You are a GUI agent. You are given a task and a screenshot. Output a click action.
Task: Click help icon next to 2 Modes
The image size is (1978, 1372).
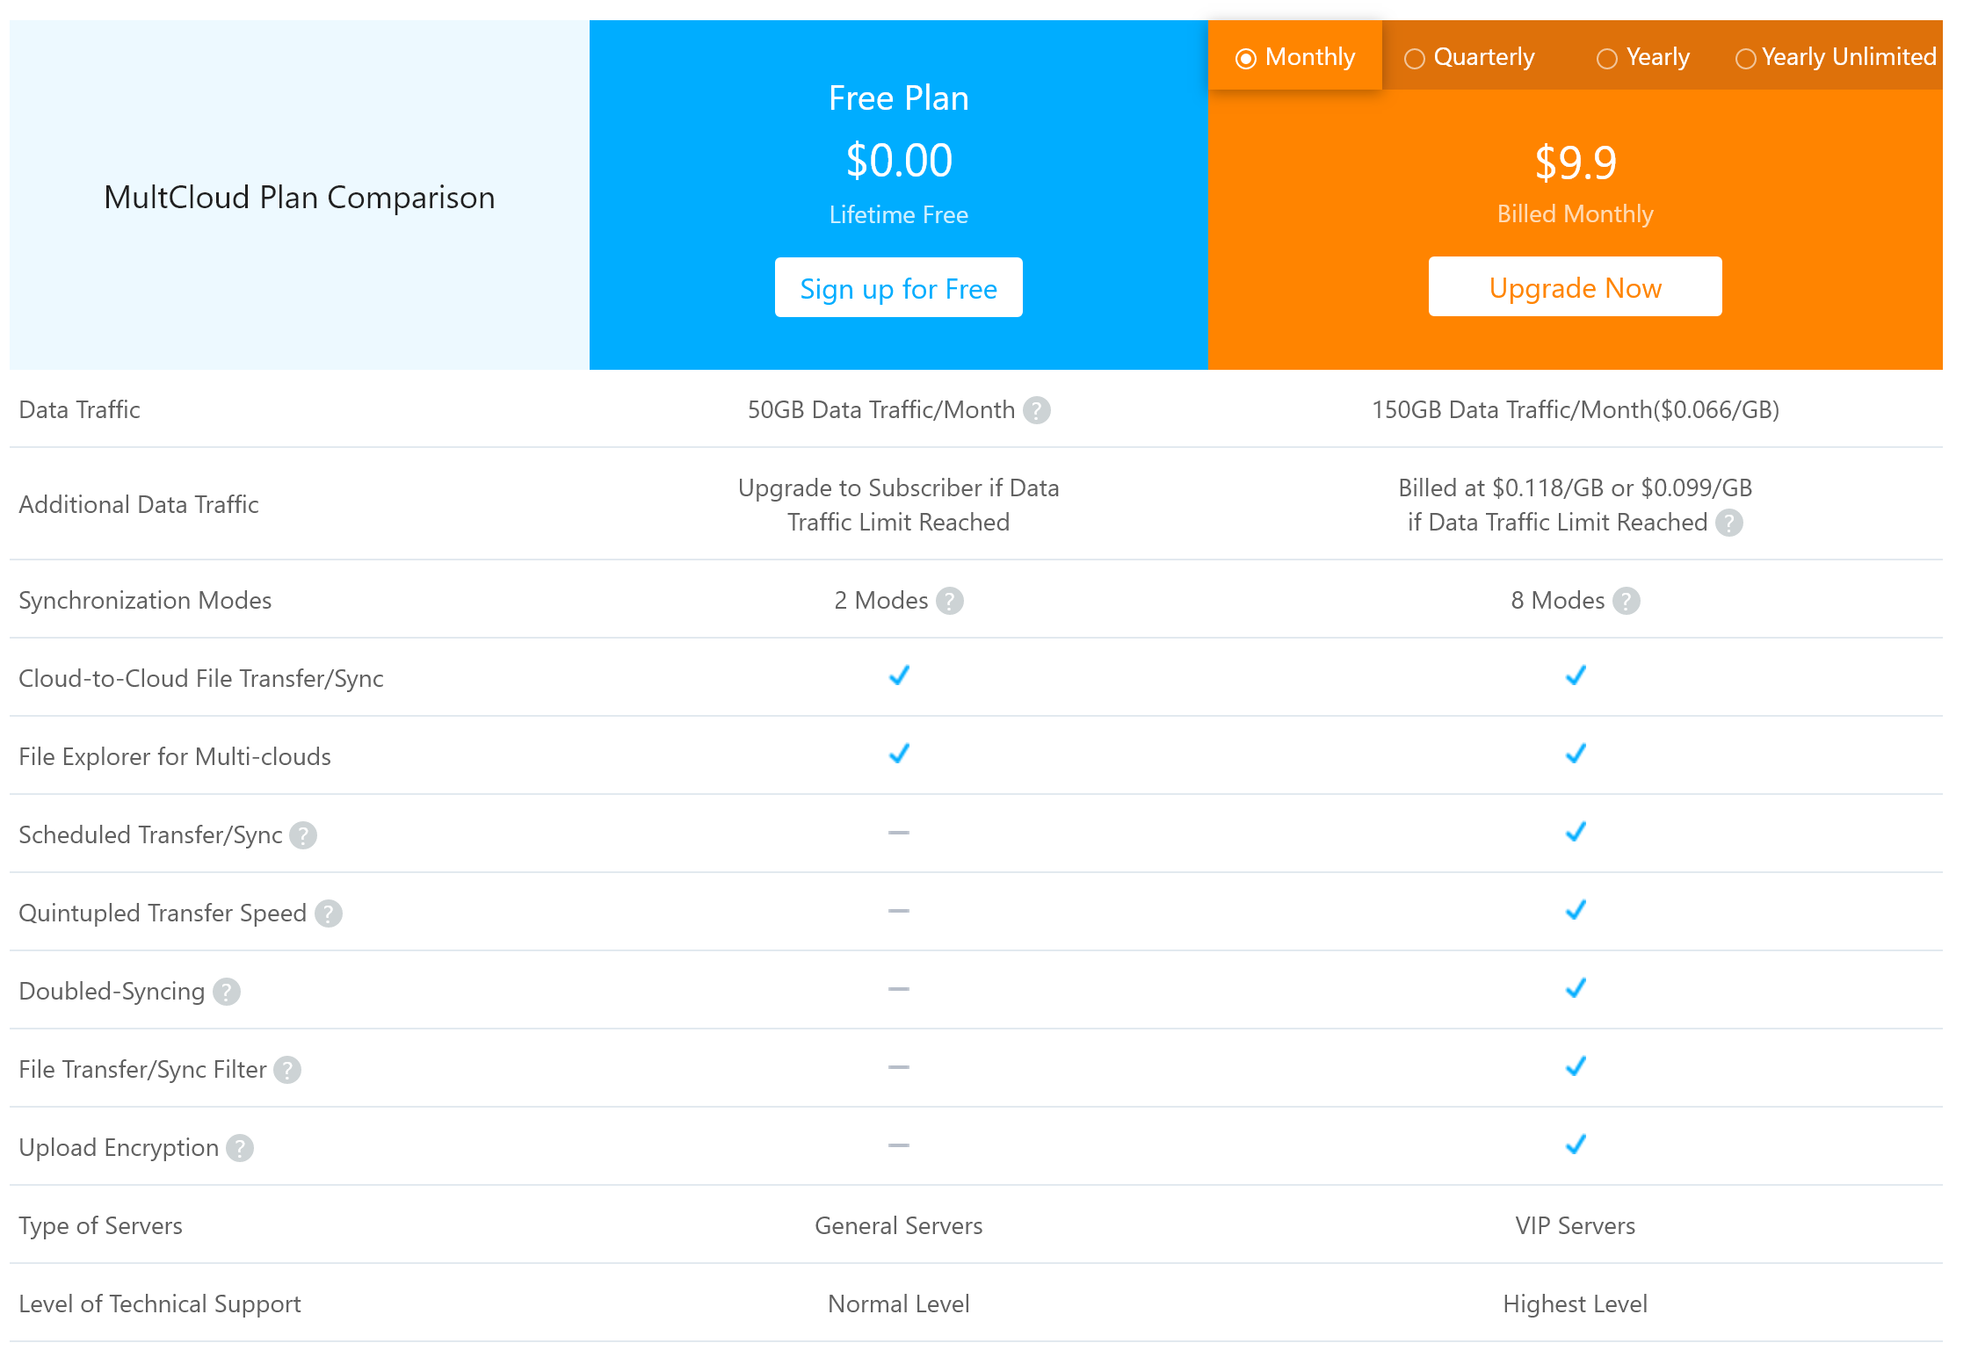pyautogui.click(x=949, y=601)
